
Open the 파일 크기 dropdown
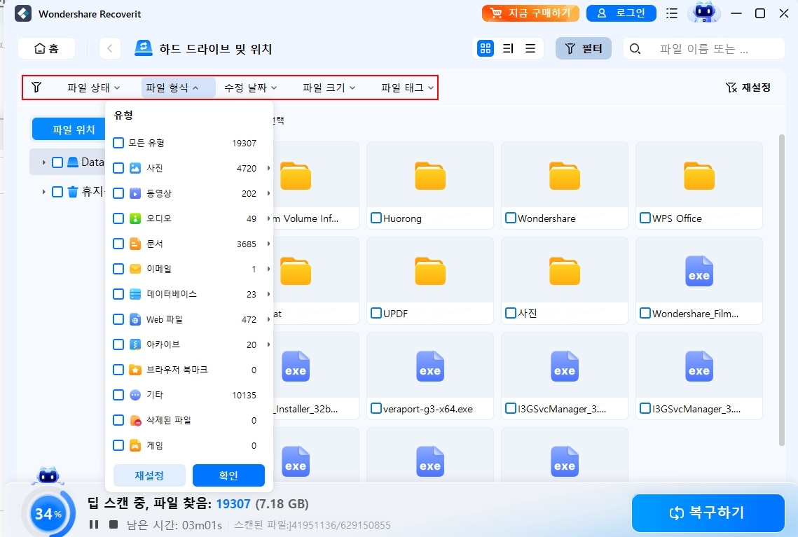[329, 88]
